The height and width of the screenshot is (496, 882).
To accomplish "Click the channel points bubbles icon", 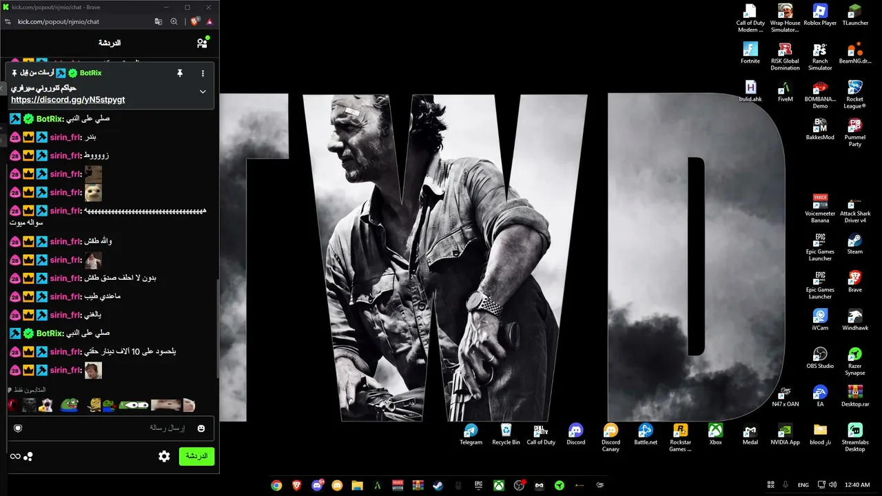I will [x=28, y=456].
